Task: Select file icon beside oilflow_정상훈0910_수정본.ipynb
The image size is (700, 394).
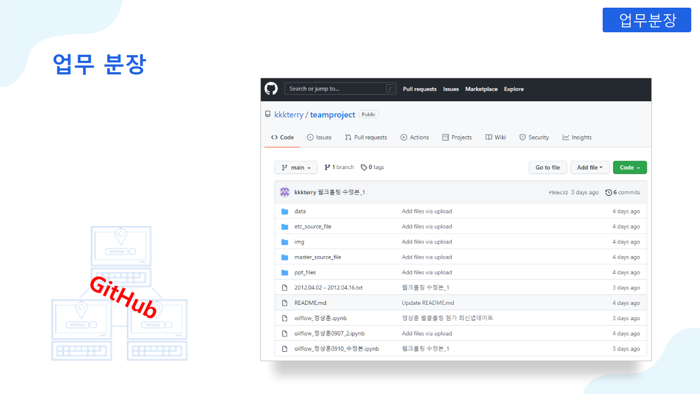Action: 284,349
